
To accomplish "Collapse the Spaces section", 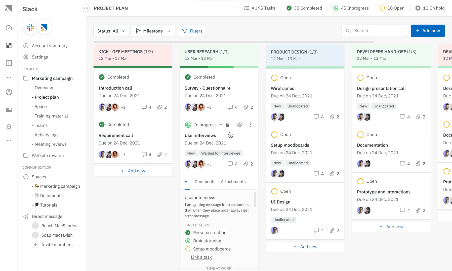I will tap(26, 177).
